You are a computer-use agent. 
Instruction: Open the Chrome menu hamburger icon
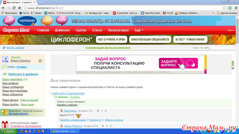point(236,8)
